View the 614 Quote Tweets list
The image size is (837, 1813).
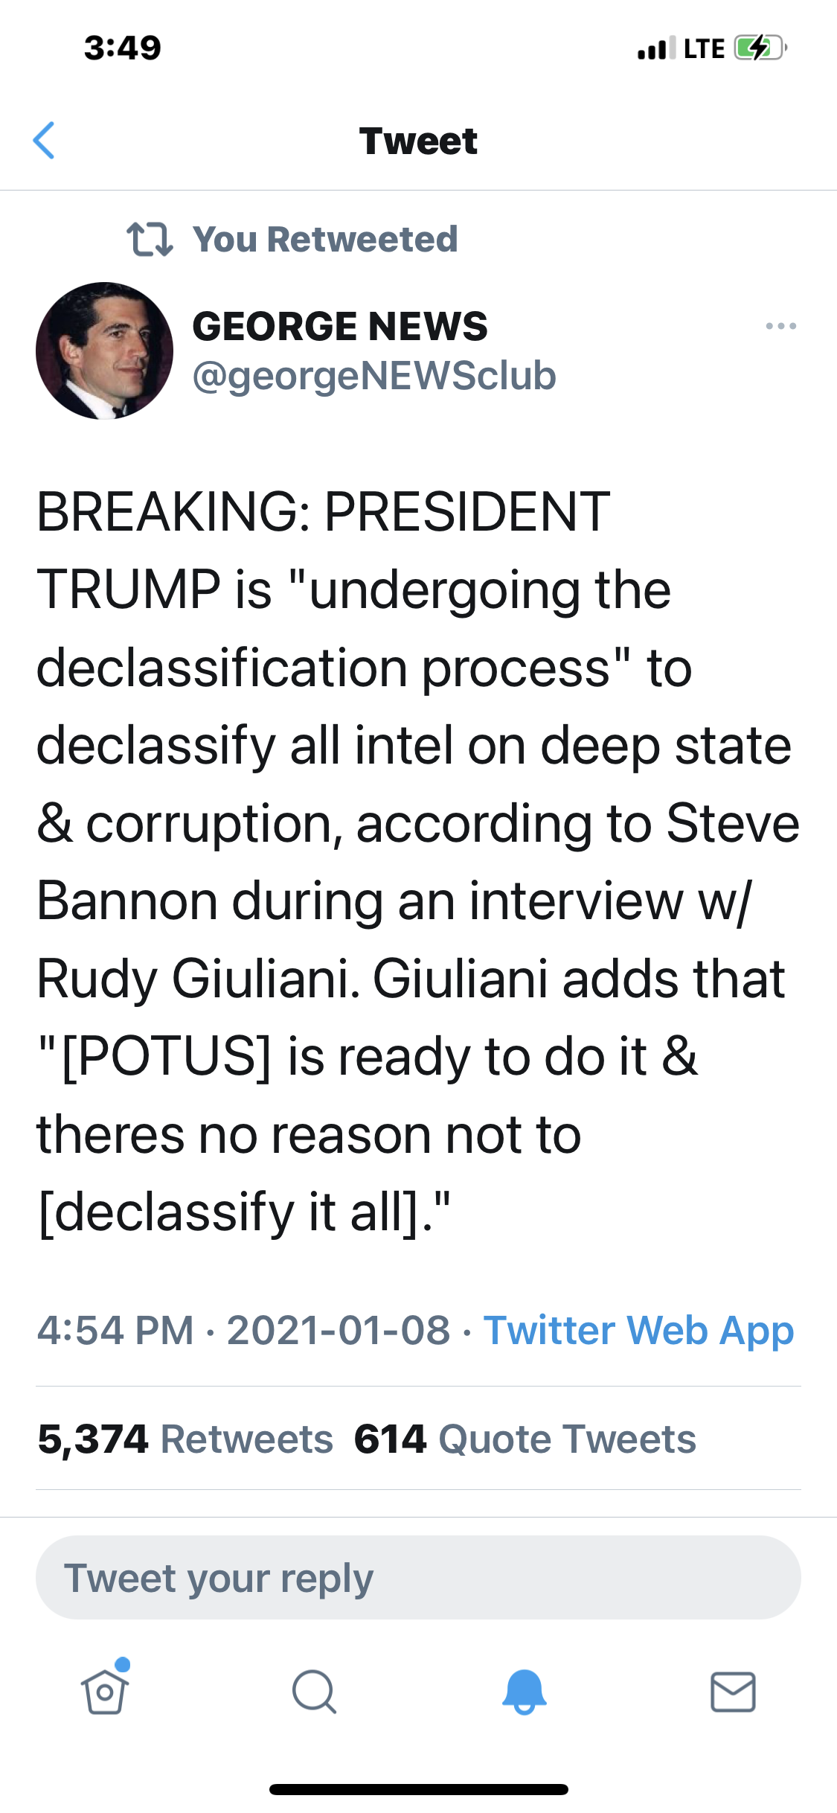click(x=525, y=1439)
